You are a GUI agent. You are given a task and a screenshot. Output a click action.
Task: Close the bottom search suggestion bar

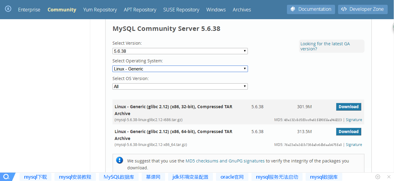click(389, 177)
